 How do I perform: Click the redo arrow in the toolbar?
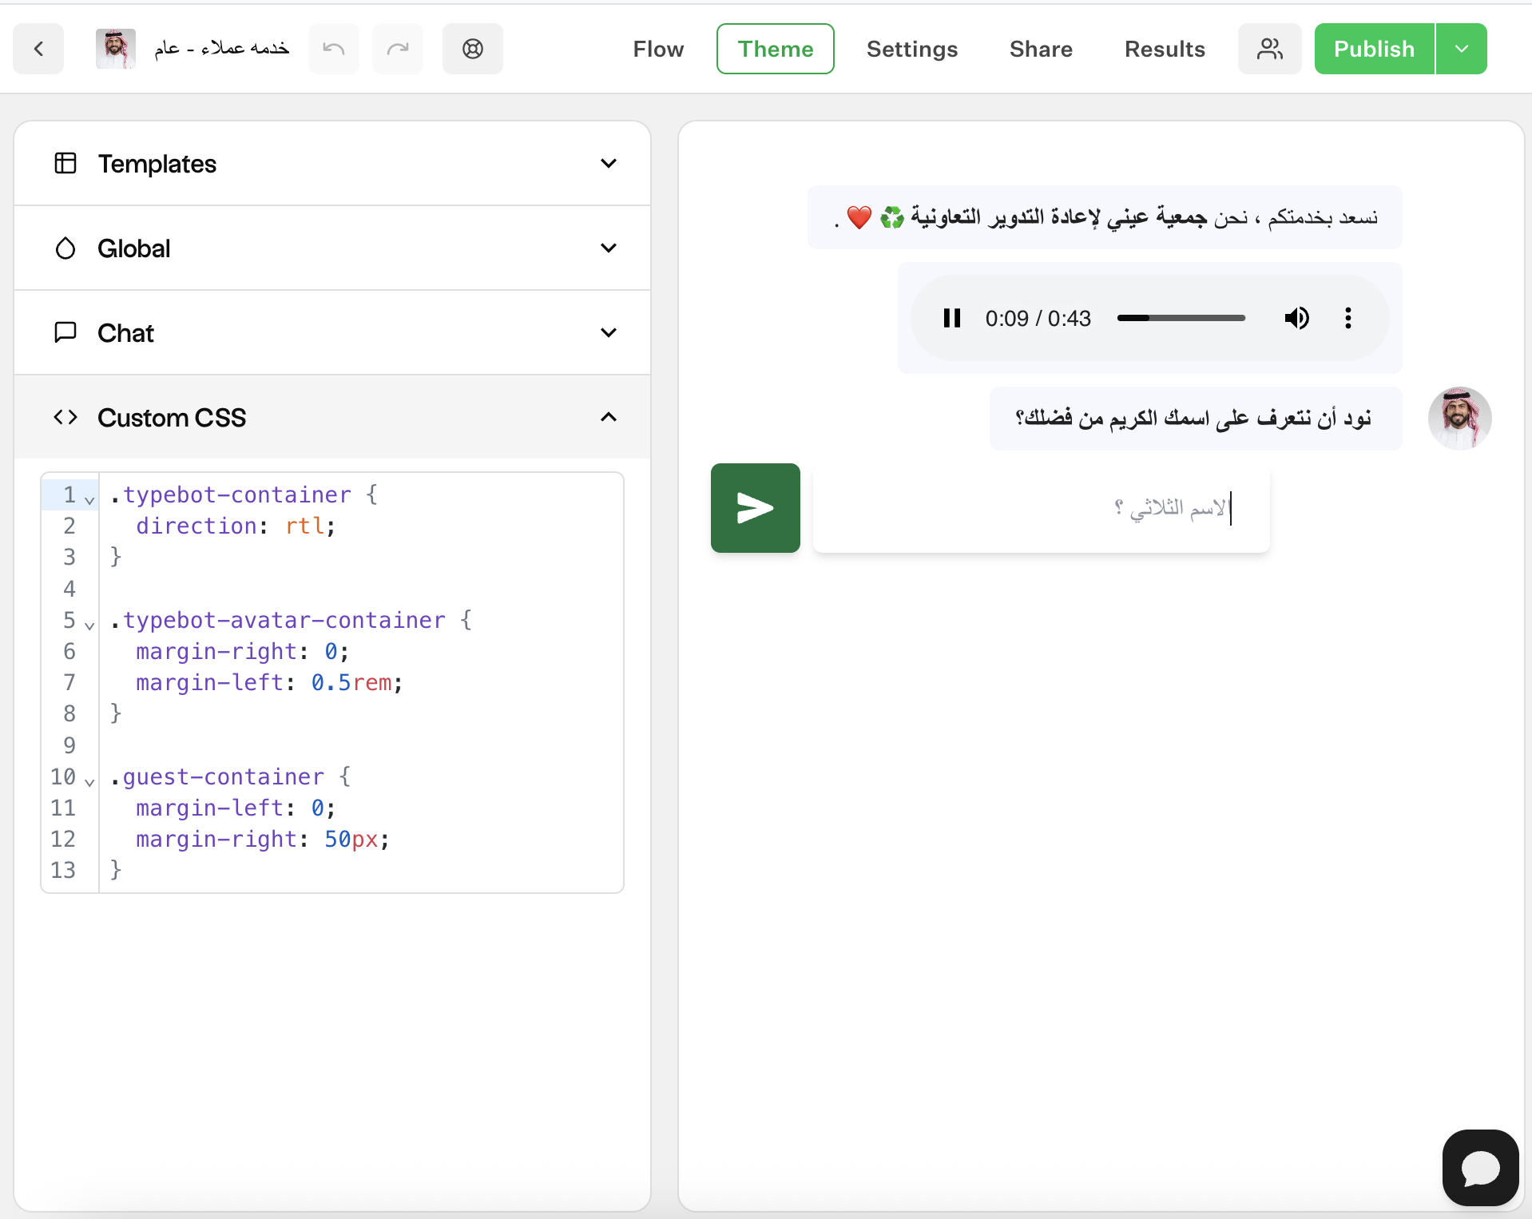pos(398,49)
